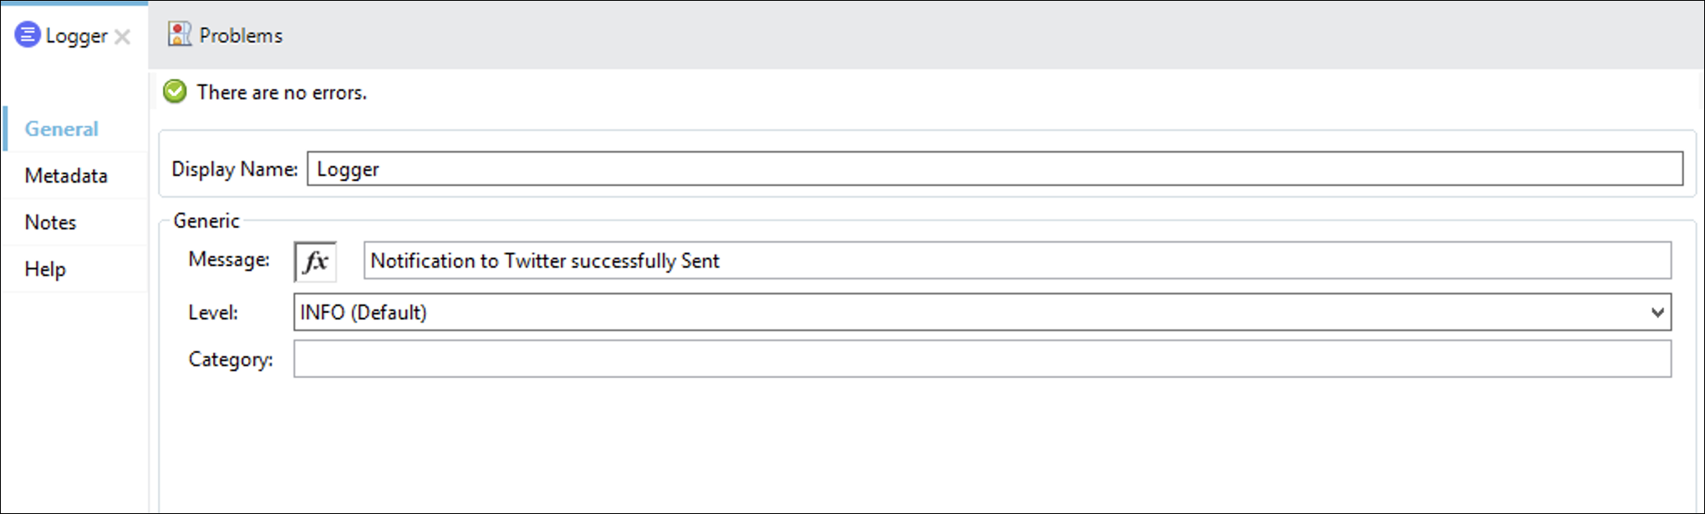
Task: Select the General section
Action: click(x=61, y=128)
